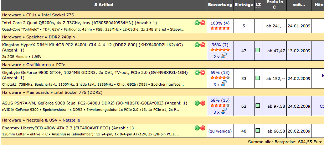Click star rating of ASUS P5N7A-VM
Image resolution: width=324 pixels, height=145 pixels.
point(220,106)
